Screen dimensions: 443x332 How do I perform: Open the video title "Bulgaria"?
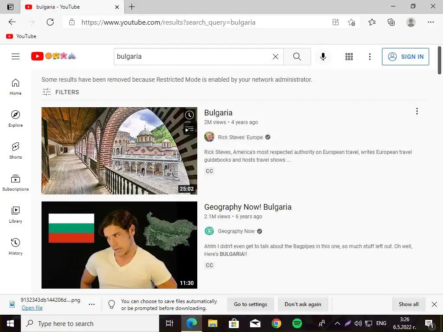click(x=218, y=113)
